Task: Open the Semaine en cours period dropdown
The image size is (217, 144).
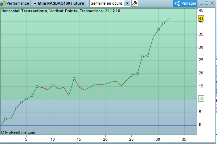Action: (127, 3)
